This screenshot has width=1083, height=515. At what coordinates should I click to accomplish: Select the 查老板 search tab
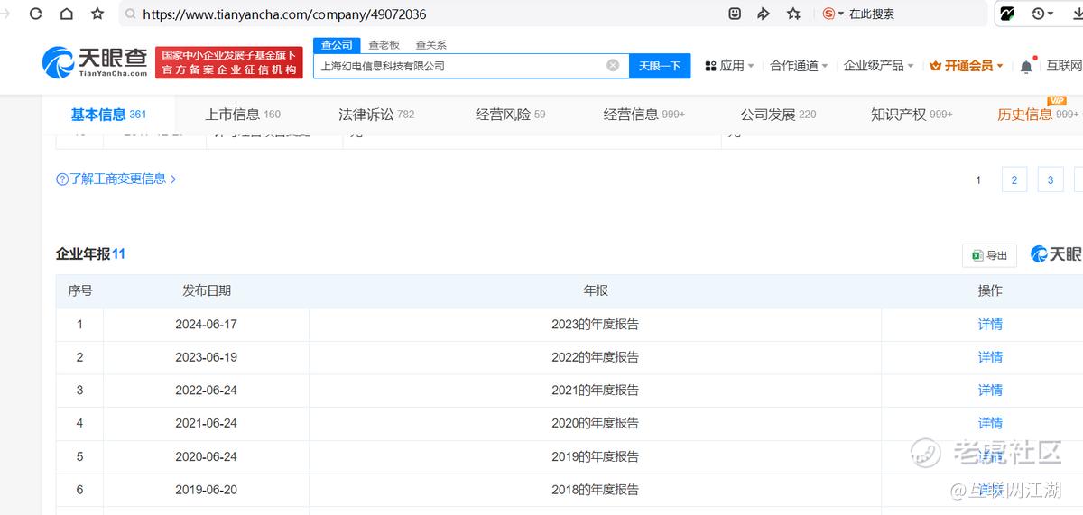[x=384, y=45]
